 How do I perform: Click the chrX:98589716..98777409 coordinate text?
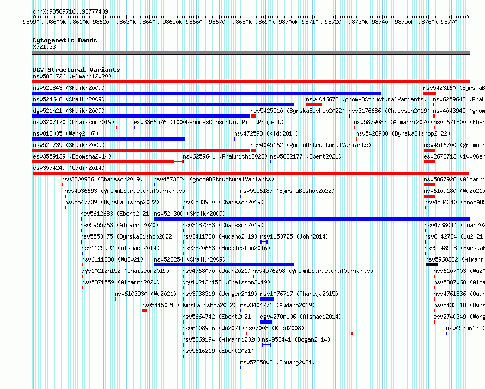70,11
